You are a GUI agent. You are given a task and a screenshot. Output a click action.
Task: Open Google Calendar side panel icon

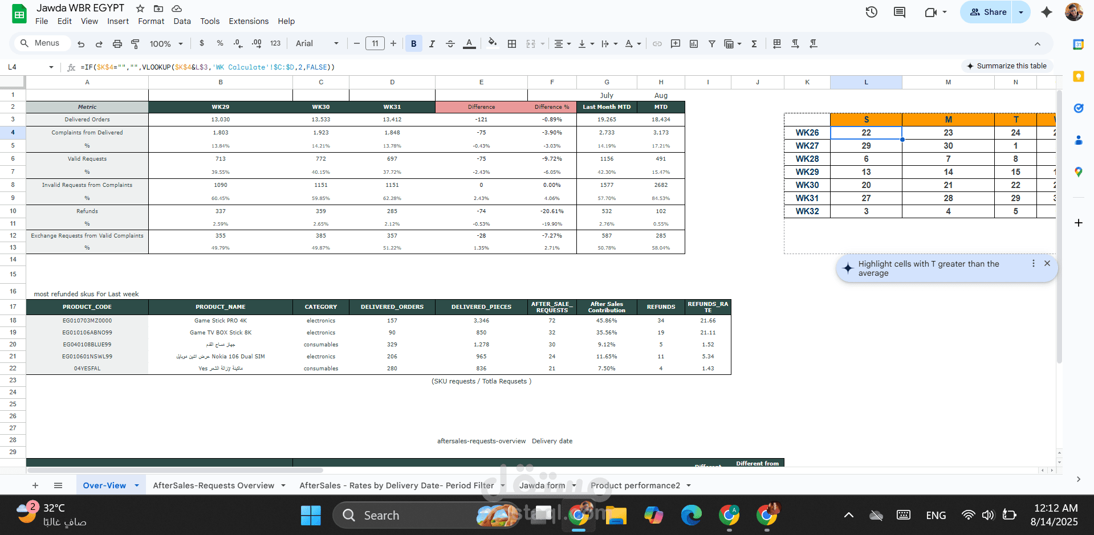(x=1078, y=44)
